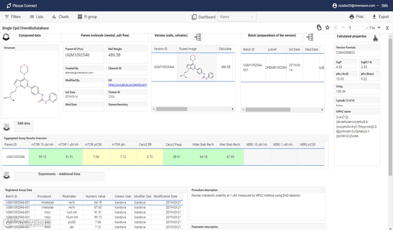Open the Filters panel
393x230 pixels.
[13, 17]
